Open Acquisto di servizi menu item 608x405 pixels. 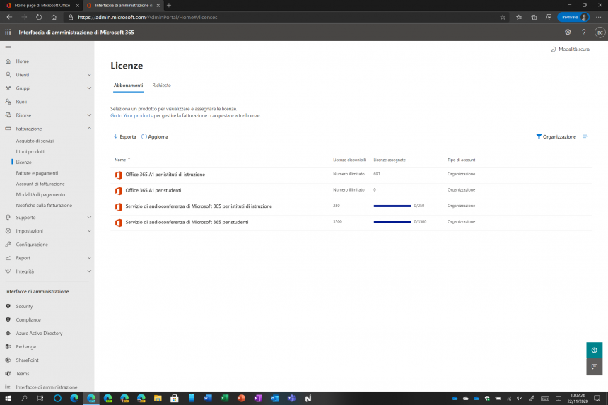[35, 141]
